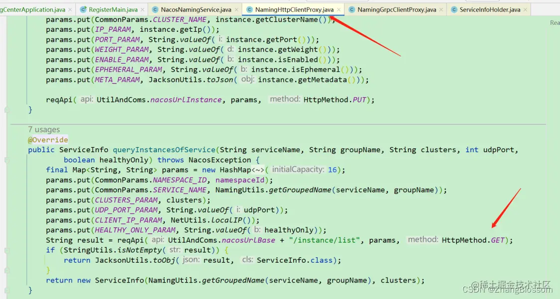
Task: Click instance.getMetadata() call
Action: click(307, 80)
